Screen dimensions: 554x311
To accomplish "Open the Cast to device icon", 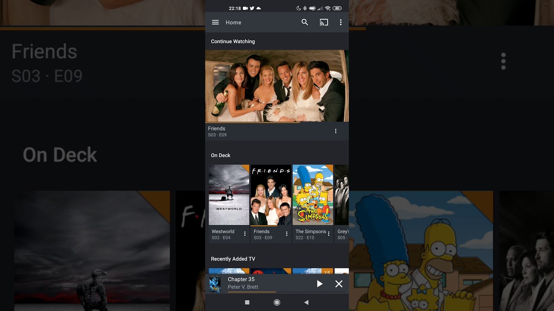I will (x=324, y=22).
